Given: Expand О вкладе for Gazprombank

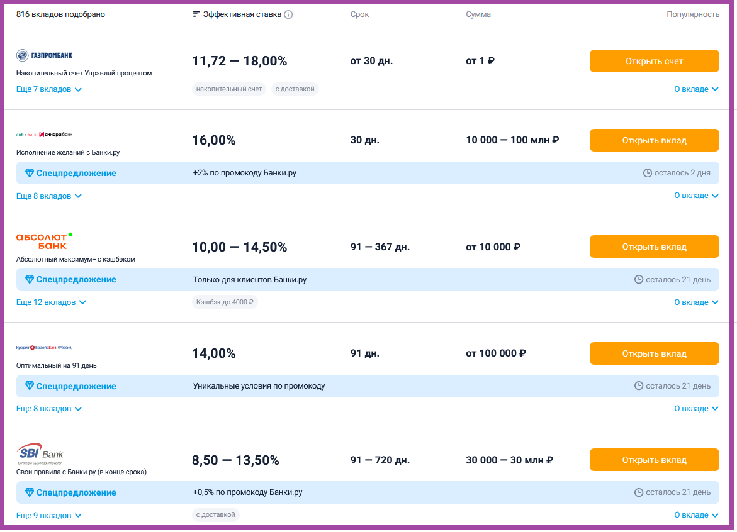Looking at the screenshot, I should point(696,89).
